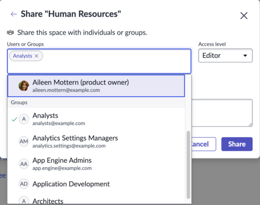Remove the Analysts chip from the field
The image size is (260, 205).
36,56
